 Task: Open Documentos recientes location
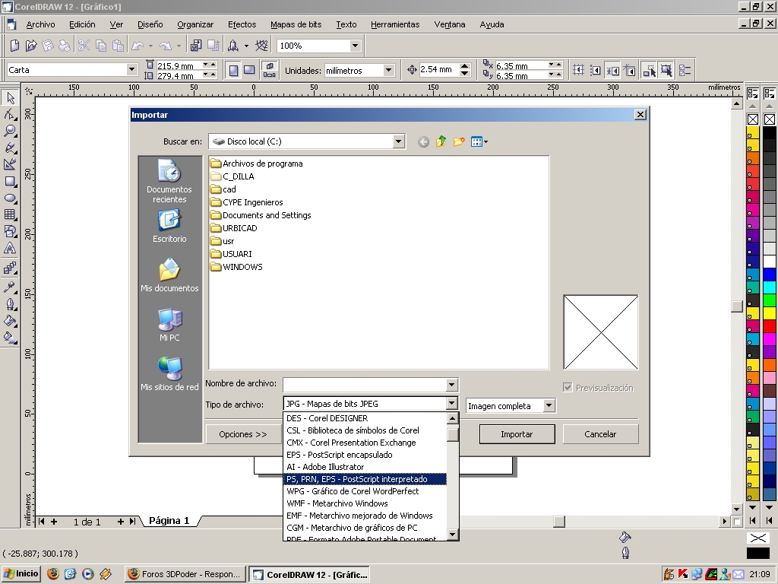[x=169, y=181]
